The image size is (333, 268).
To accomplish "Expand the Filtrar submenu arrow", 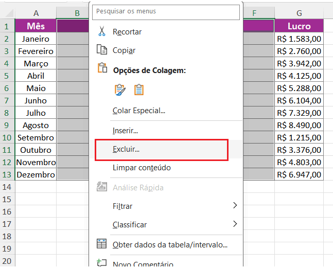I will point(235,206).
